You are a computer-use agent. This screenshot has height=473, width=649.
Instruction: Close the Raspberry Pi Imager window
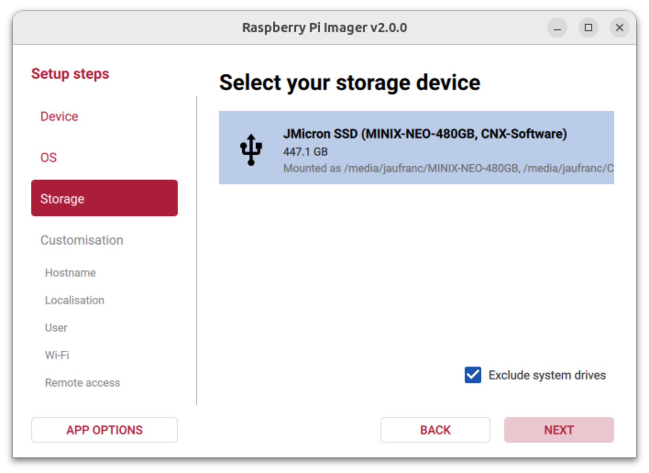(x=619, y=28)
